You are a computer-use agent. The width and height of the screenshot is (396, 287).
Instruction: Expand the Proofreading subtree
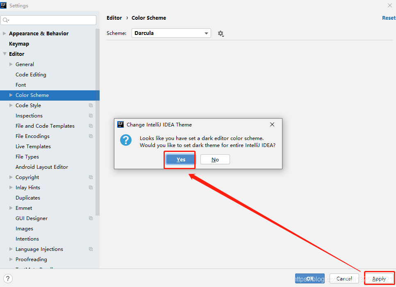[x=11, y=259]
